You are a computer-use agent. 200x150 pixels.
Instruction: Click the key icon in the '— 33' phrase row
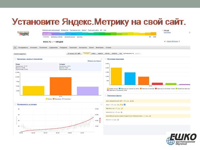[120, 105]
